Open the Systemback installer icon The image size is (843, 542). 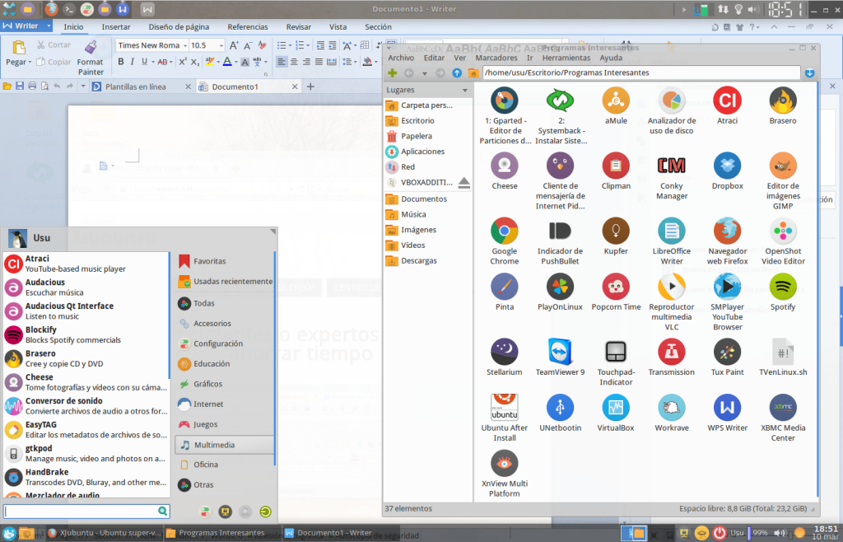[x=560, y=100]
